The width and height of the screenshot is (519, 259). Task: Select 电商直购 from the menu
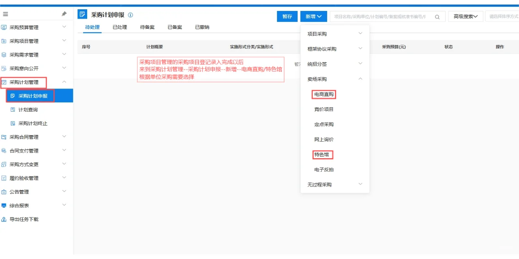(x=324, y=94)
